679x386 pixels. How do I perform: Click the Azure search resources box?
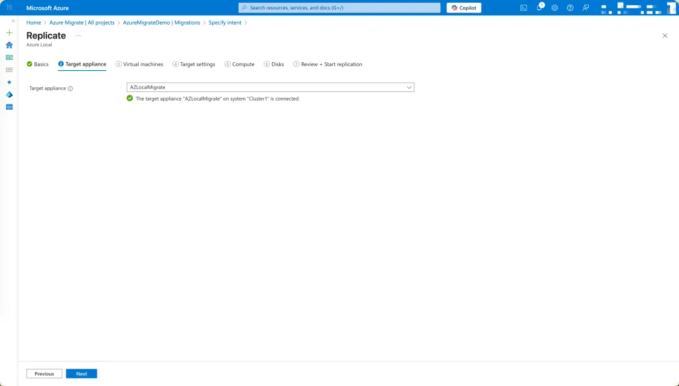pos(339,8)
